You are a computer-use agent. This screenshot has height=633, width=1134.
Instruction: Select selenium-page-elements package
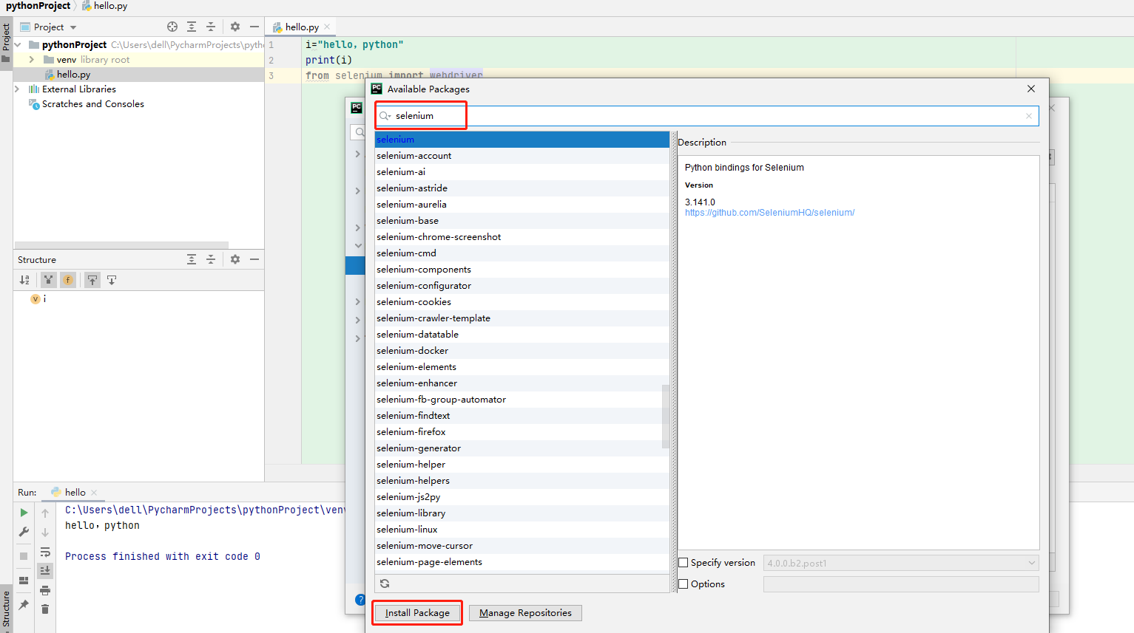(x=522, y=562)
